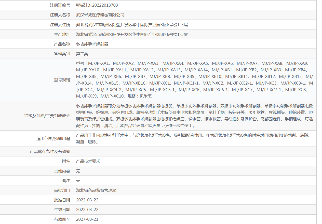Click the 注册人住所 address value
The image size is (322, 224).
point(132,25)
